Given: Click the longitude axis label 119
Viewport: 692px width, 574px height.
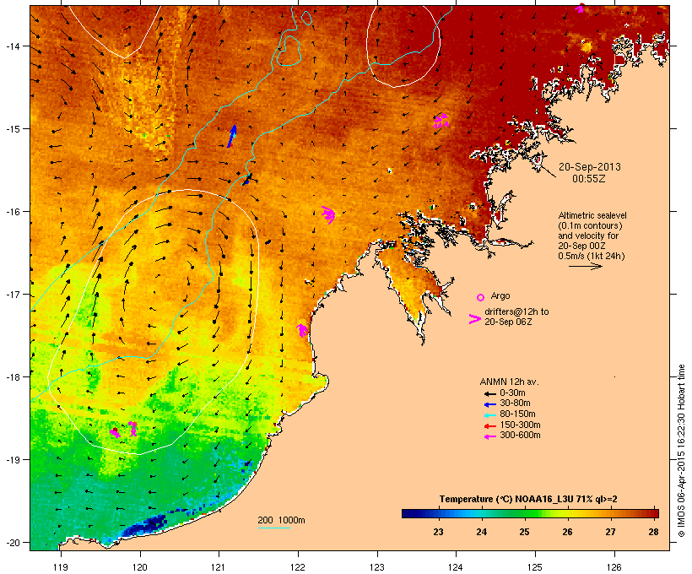Looking at the screenshot, I should pyautogui.click(x=61, y=567).
